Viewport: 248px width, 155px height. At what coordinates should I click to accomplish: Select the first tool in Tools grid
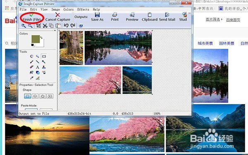pos(32,56)
